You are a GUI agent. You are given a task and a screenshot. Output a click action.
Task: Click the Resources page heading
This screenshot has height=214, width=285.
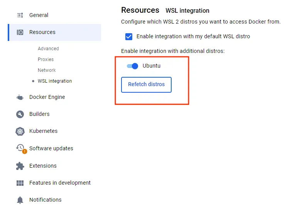pyautogui.click(x=140, y=10)
